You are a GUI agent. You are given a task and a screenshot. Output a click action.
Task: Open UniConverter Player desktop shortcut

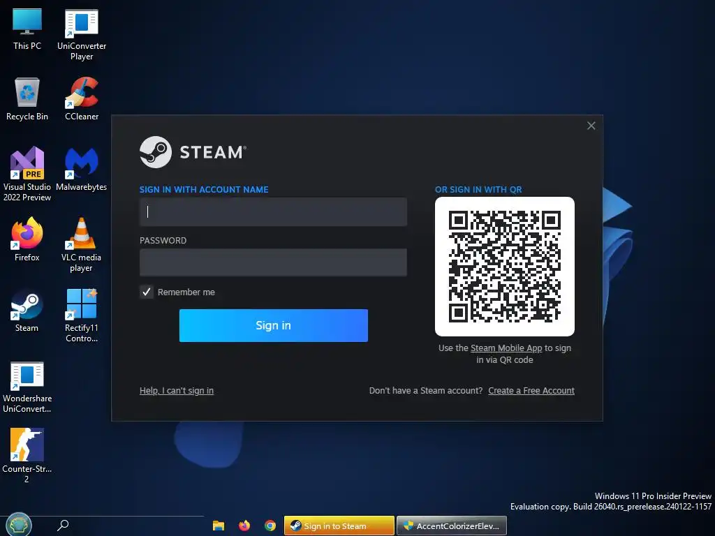(82, 34)
